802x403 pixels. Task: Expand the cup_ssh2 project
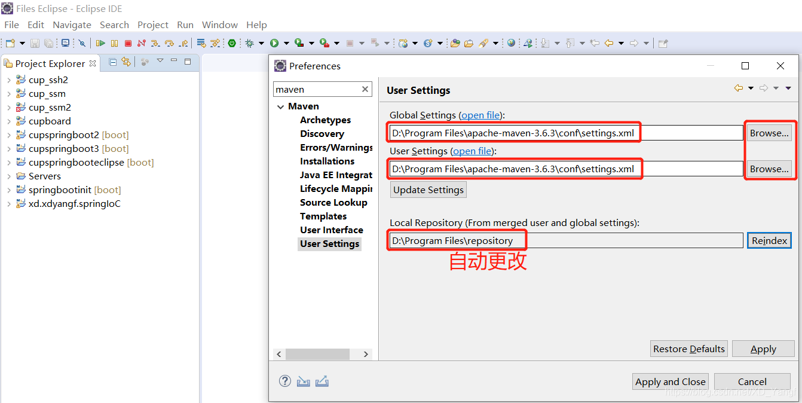click(x=8, y=80)
